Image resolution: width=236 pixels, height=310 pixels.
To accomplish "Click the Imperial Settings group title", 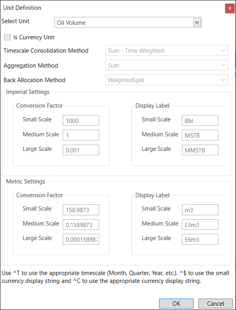I will click(28, 92).
